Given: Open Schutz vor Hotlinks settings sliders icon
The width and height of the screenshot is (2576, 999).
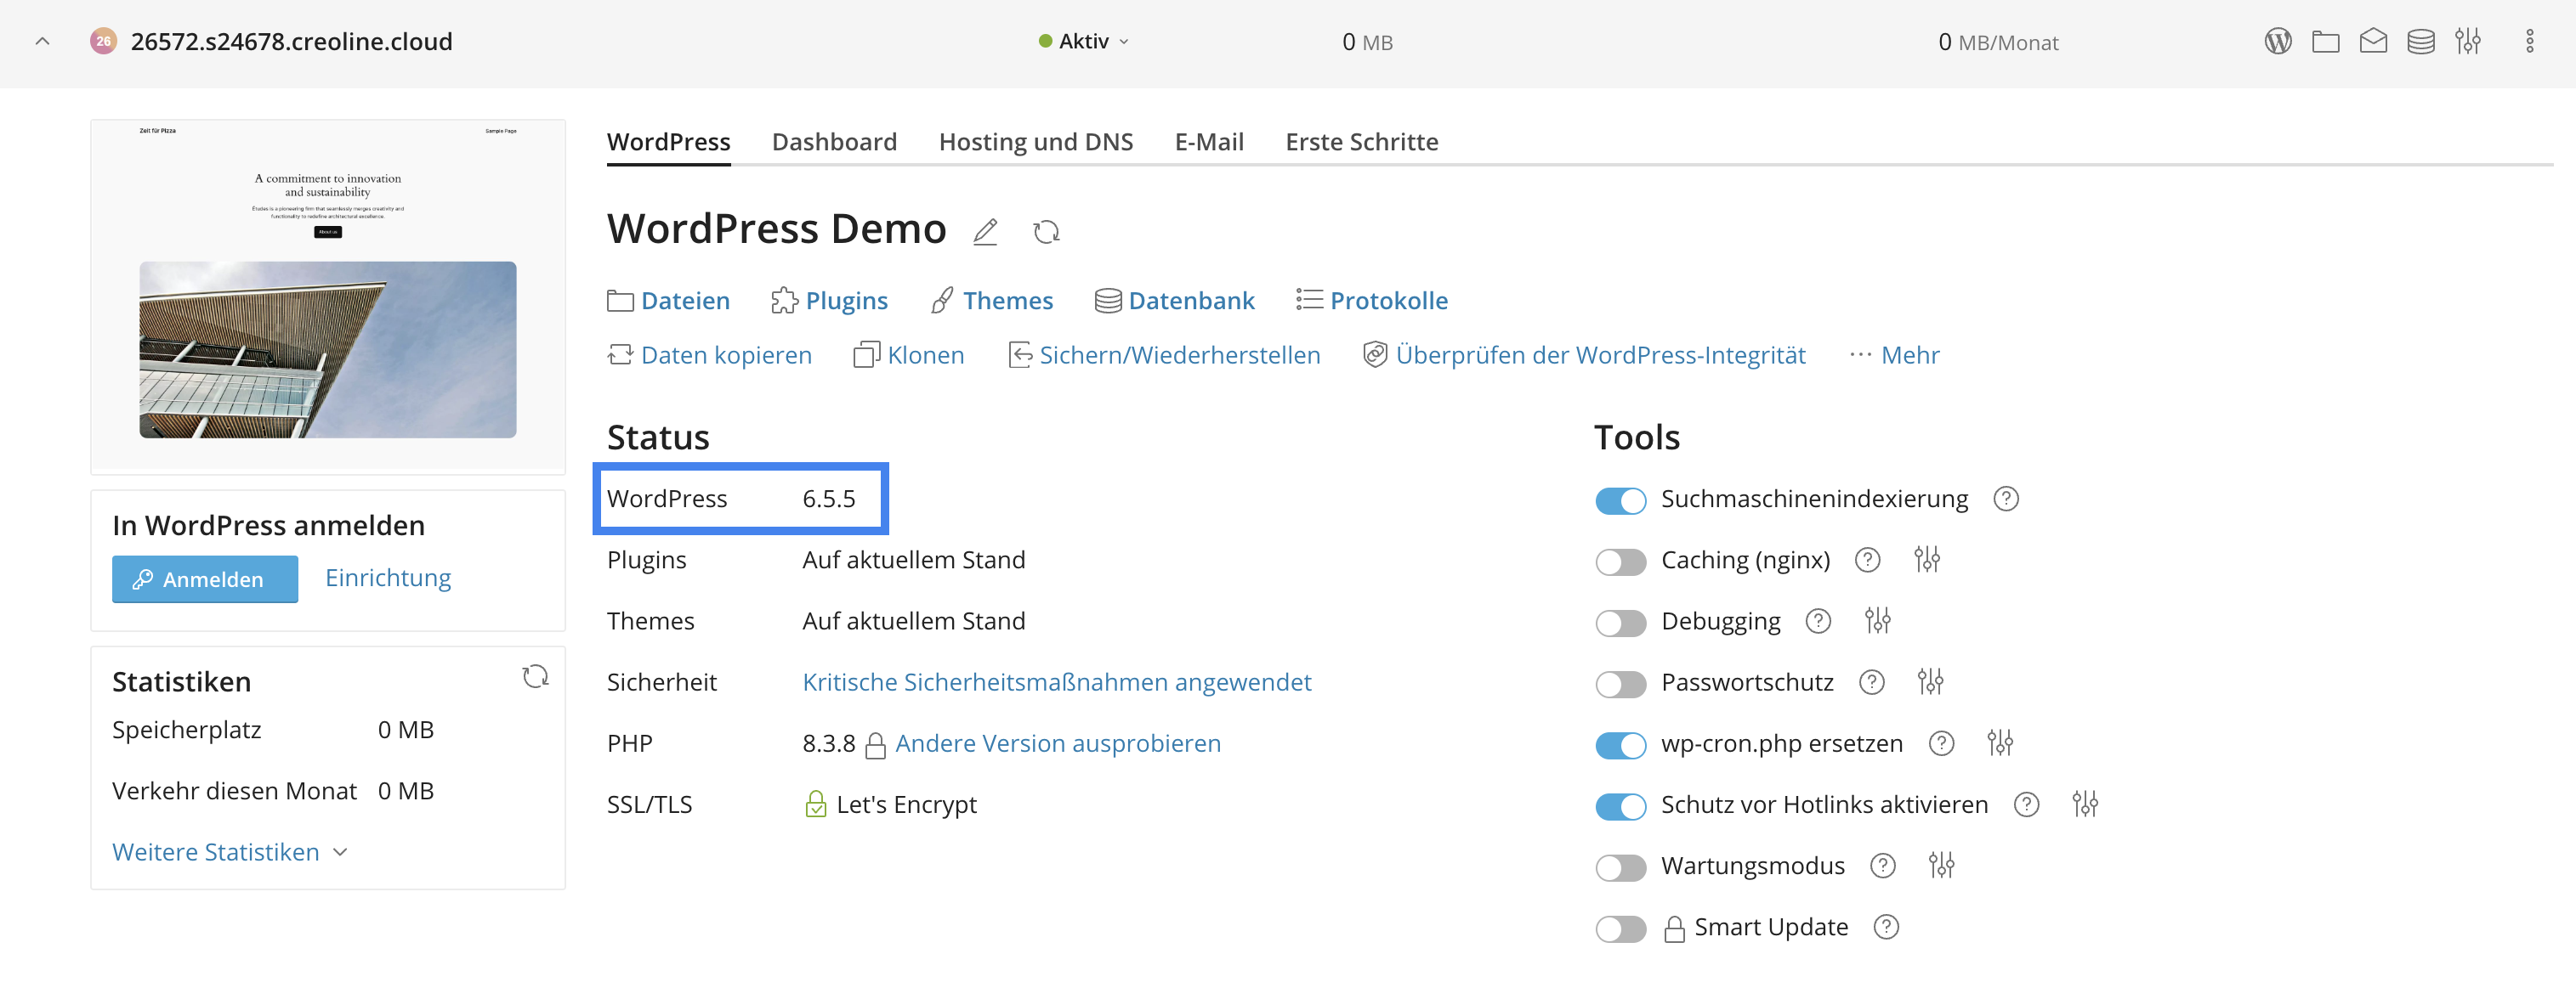Looking at the screenshot, I should point(2085,804).
